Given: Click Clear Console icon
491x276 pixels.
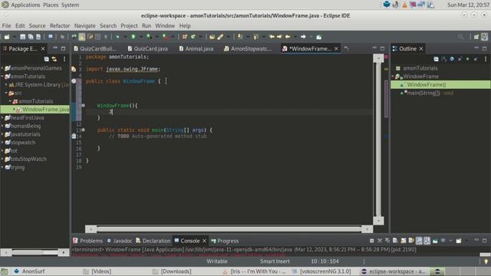Looking at the screenshot, I should pos(395,241).
